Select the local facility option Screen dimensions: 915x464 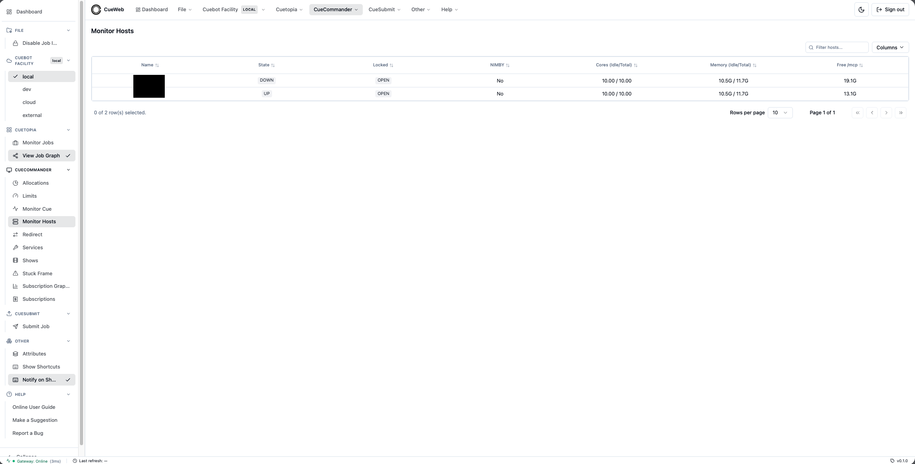point(41,77)
